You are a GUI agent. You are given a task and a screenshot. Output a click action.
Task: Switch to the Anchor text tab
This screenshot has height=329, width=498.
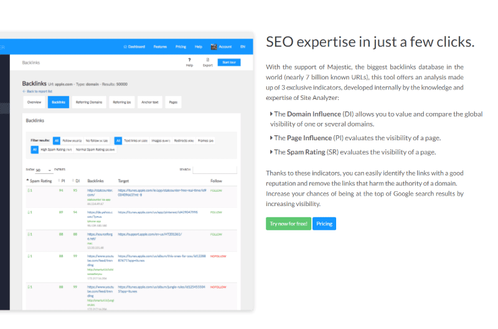(150, 102)
